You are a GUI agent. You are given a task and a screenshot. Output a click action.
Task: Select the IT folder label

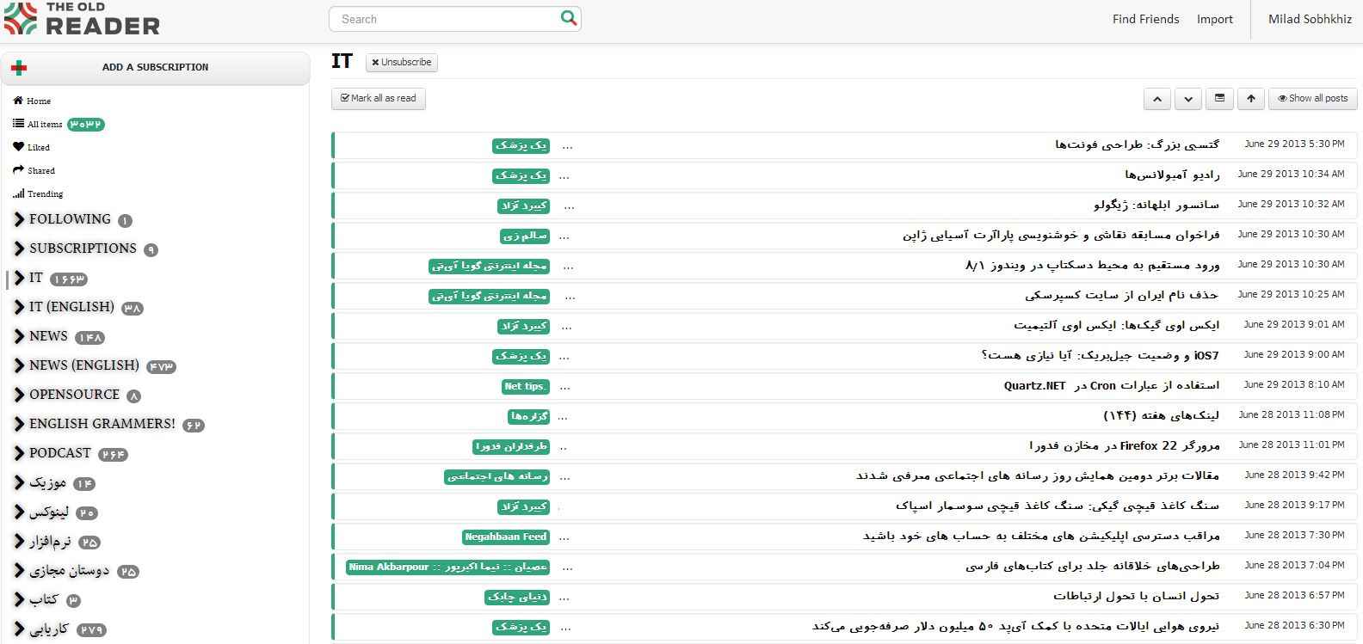[35, 278]
